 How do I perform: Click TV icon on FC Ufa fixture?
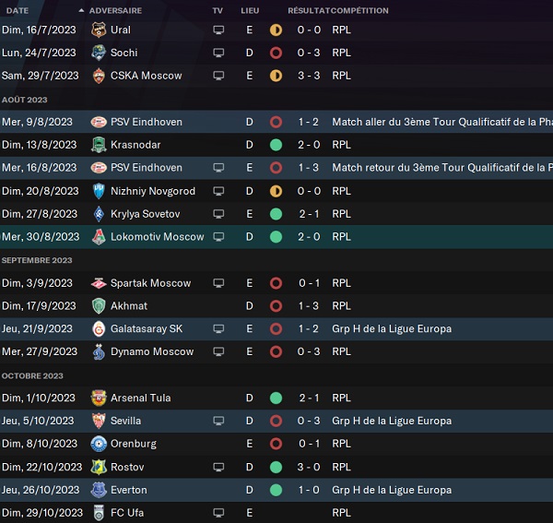pyautogui.click(x=218, y=513)
